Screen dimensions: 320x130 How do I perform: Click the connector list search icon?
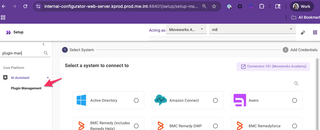click(296, 83)
